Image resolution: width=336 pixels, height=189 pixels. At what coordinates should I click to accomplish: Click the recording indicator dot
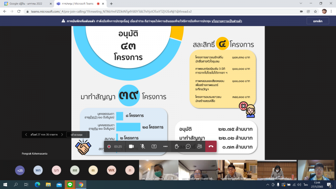[x=109, y=147]
